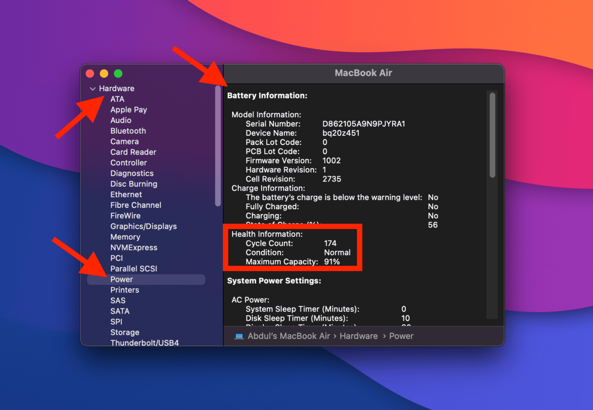Open Printers hardware information
This screenshot has width=593, height=410.
tap(124, 290)
